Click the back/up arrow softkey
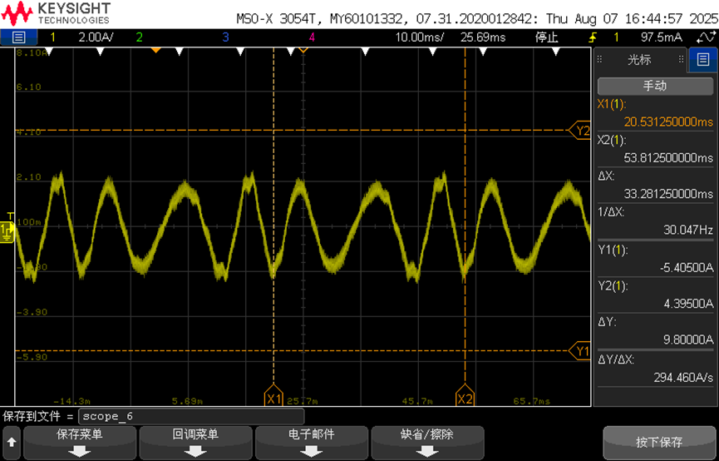Image resolution: width=719 pixels, height=461 pixels. tap(11, 443)
